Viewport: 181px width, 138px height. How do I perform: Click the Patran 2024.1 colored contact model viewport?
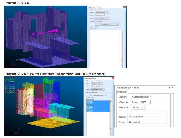click(44, 106)
